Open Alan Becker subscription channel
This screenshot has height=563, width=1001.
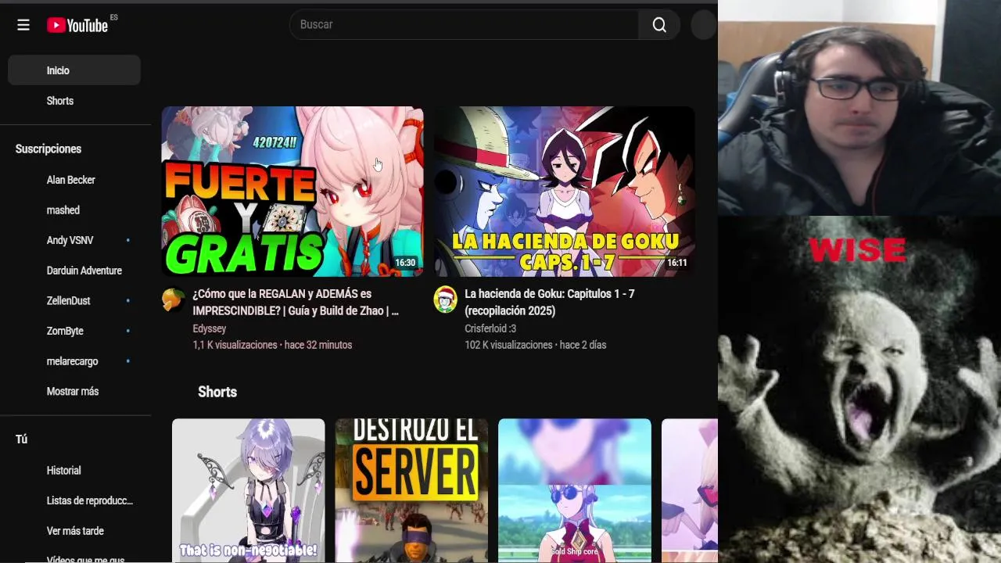tap(74, 180)
